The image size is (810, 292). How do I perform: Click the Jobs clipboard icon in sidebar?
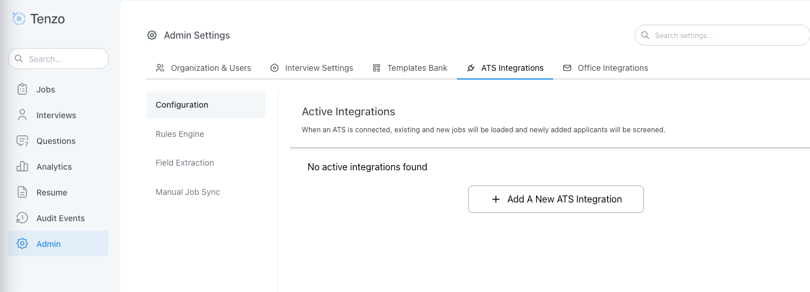[x=22, y=90]
